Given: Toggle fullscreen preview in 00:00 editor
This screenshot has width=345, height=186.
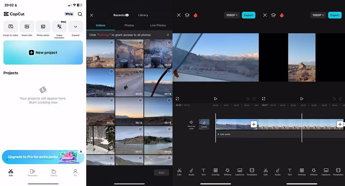Looking at the screenshot, I should tap(177, 99).
